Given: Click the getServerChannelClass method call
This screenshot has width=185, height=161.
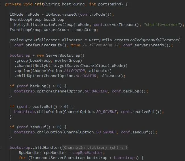Looking at the screenshot, I should [83, 65].
